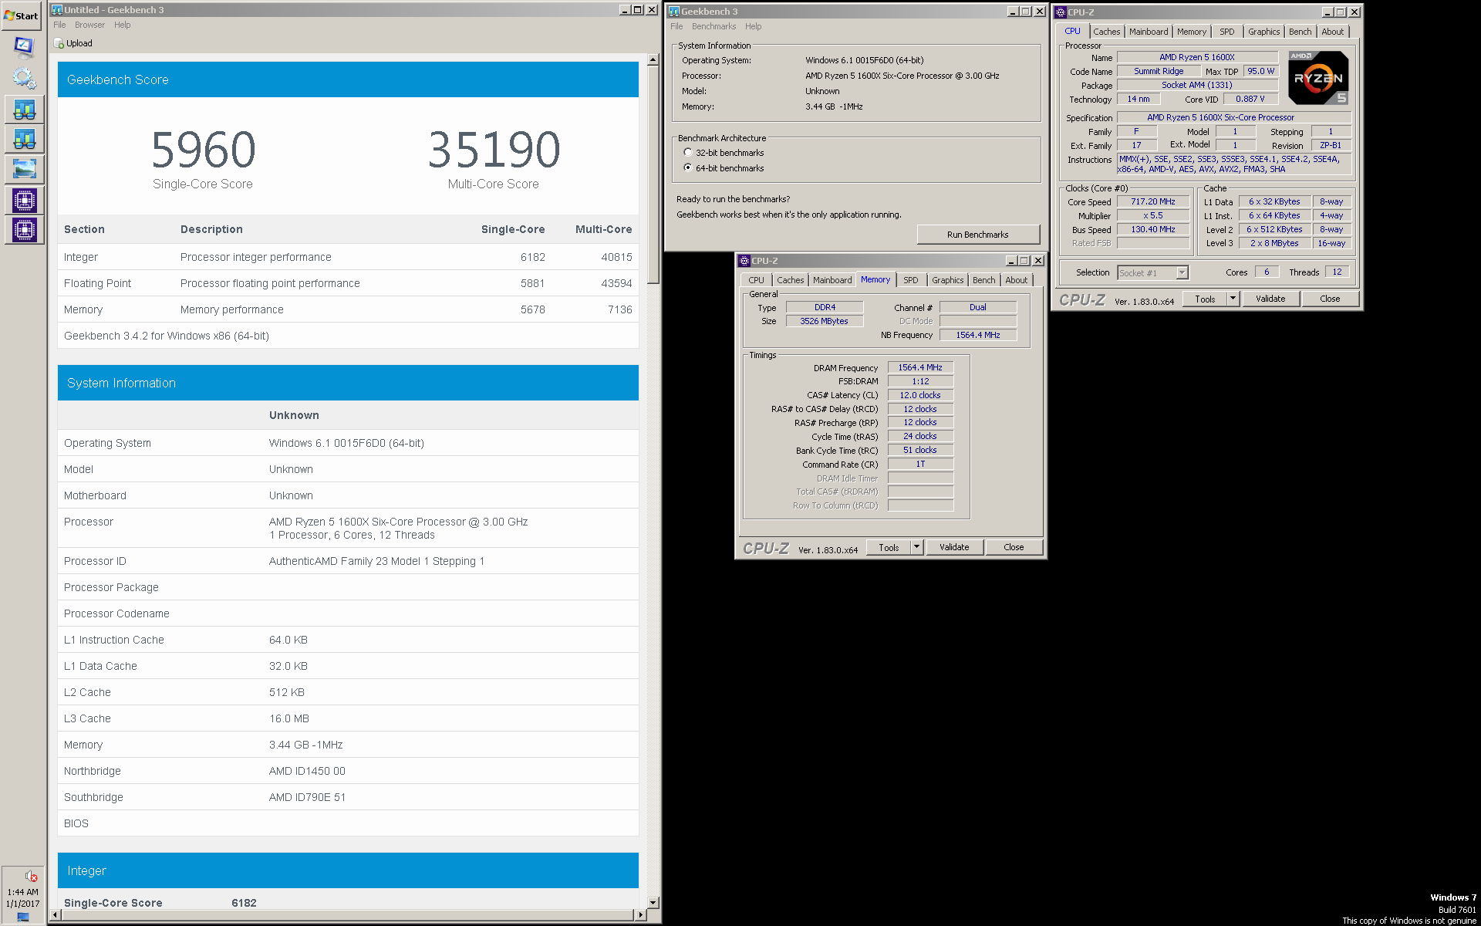Click Tools button in CPU-Z Memory window
Screen dimensions: 1481x926
click(889, 548)
